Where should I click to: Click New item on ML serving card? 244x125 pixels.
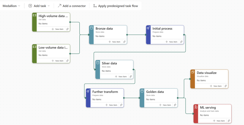click(219, 121)
